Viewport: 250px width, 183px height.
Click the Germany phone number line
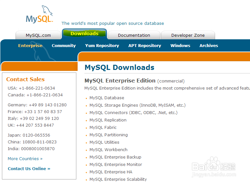pyautogui.click(x=37, y=105)
